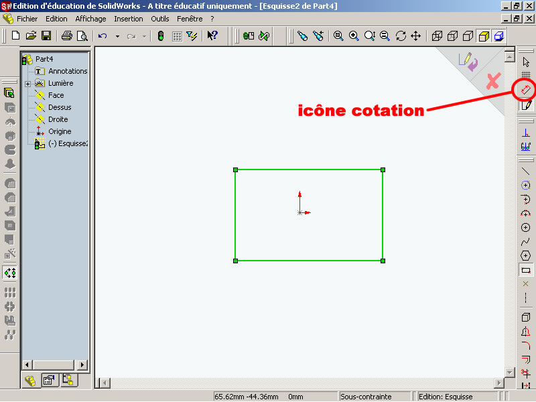The width and height of the screenshot is (536, 402).
Task: Switch to Hidden Lines Visible display
Action: pos(452,36)
